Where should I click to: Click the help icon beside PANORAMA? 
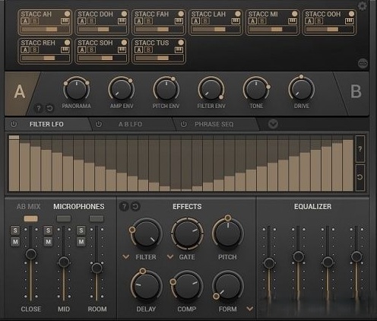tap(39, 109)
